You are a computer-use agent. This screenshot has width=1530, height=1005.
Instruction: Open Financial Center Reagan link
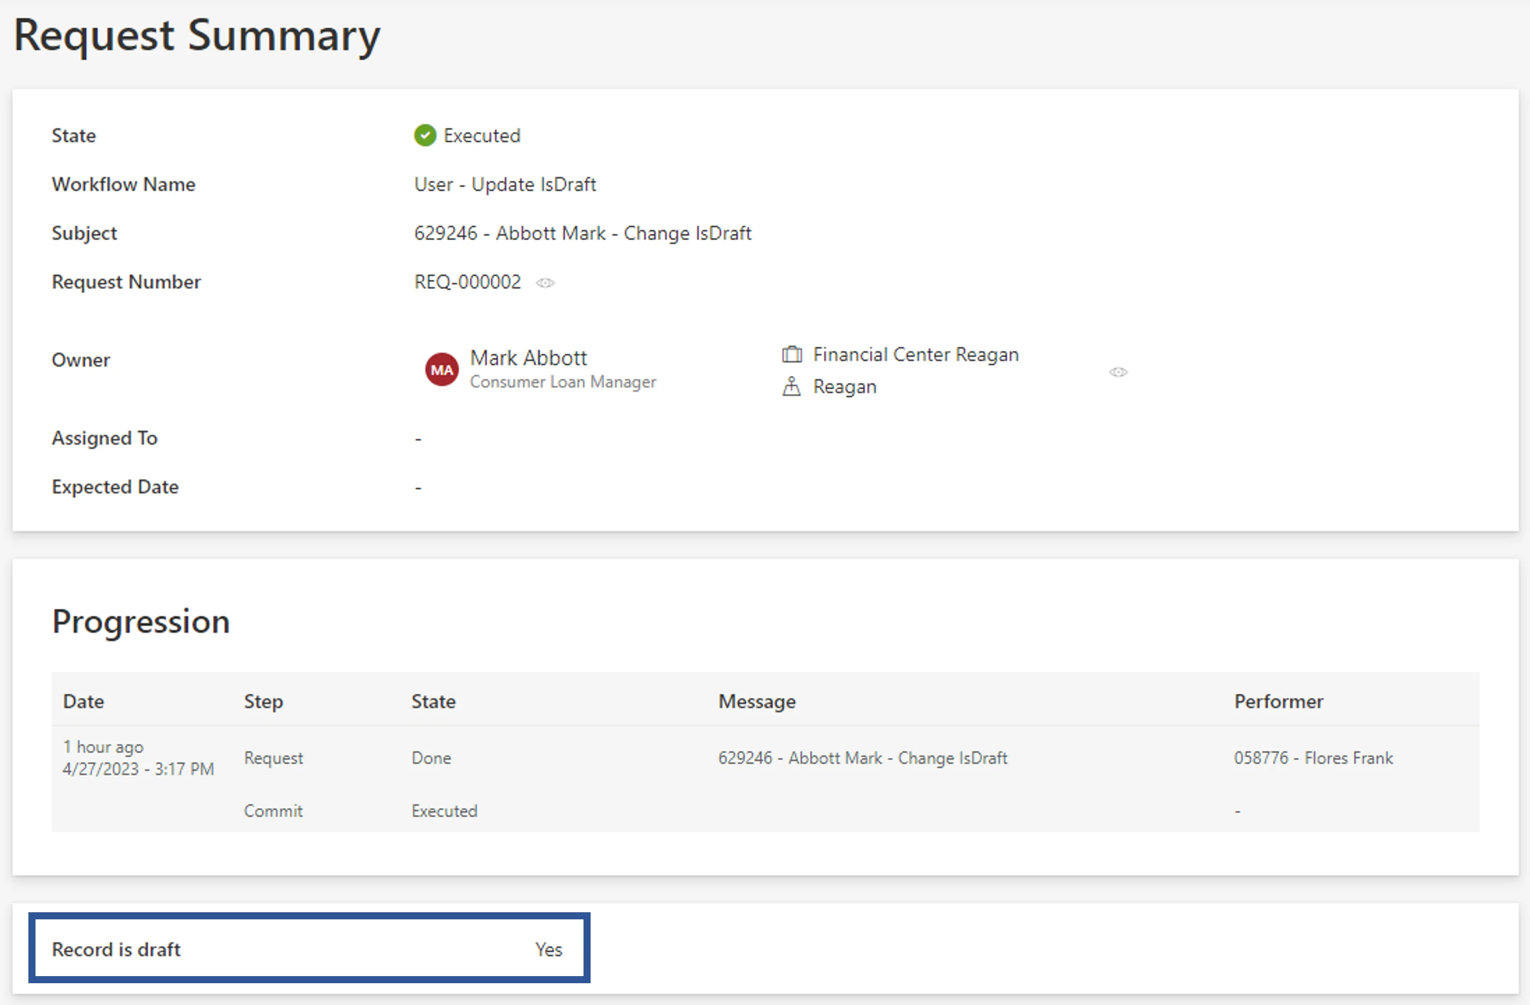coord(916,354)
